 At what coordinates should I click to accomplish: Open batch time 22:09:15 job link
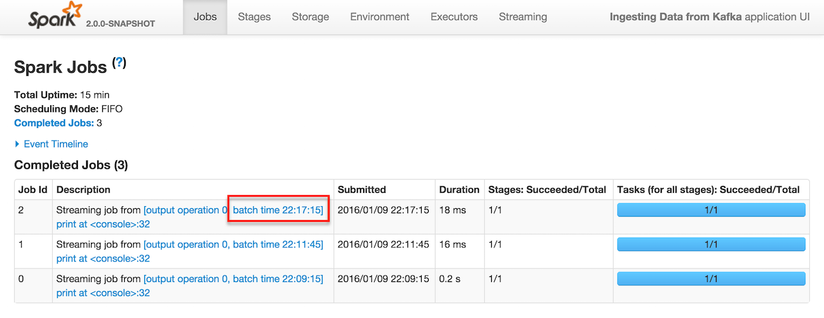(x=278, y=279)
